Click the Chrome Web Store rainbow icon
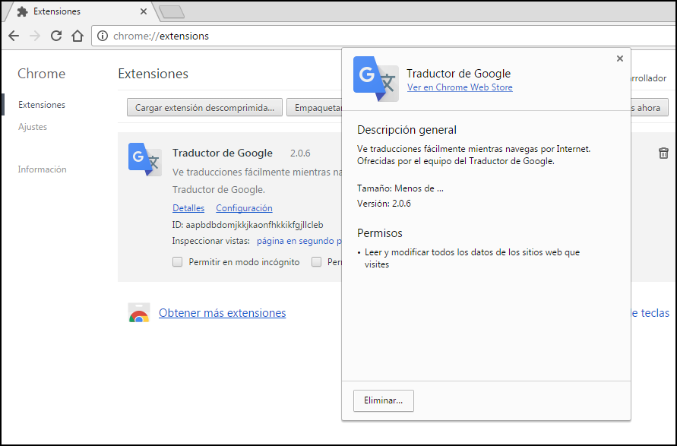Image resolution: width=677 pixels, height=446 pixels. point(138,313)
